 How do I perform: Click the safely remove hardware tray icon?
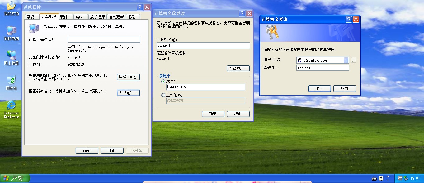point(406,178)
